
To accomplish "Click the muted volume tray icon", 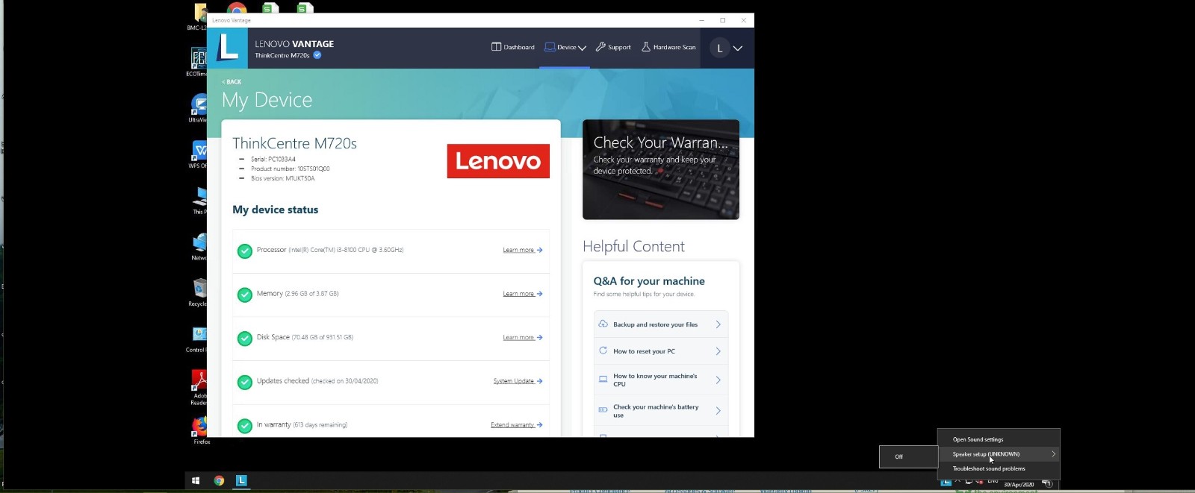I will click(979, 482).
